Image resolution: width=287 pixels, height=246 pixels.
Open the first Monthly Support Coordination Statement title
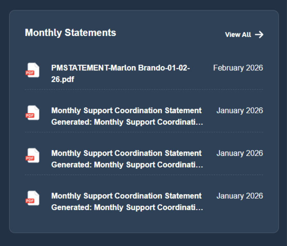click(126, 110)
